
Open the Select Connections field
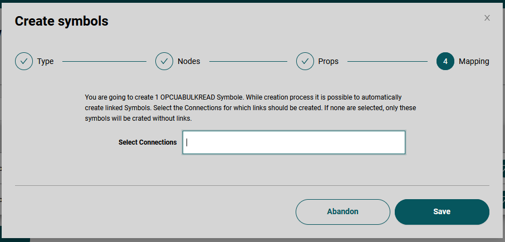pyautogui.click(x=293, y=142)
